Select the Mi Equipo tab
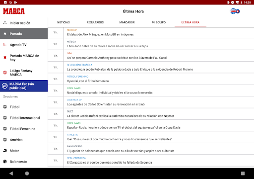Screen dimensions: 254x179 [159, 22]
